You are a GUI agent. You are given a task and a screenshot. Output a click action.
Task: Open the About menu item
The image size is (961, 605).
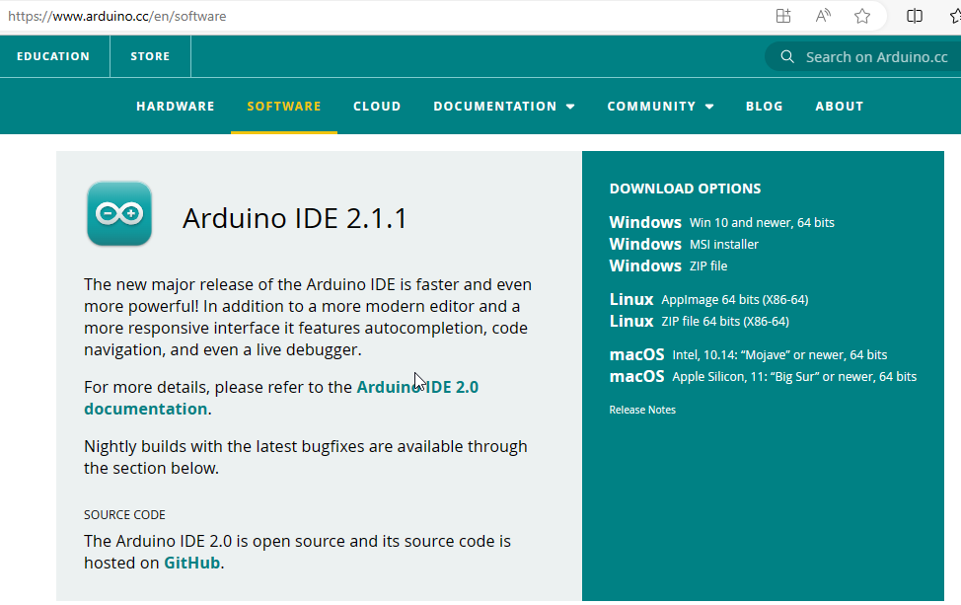click(x=839, y=106)
